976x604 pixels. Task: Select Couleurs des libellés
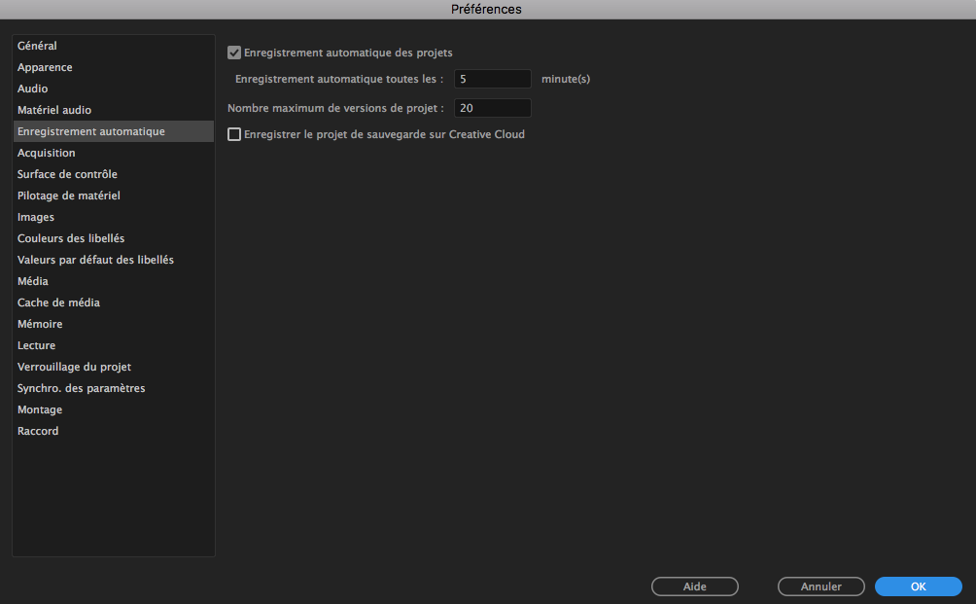click(114, 238)
